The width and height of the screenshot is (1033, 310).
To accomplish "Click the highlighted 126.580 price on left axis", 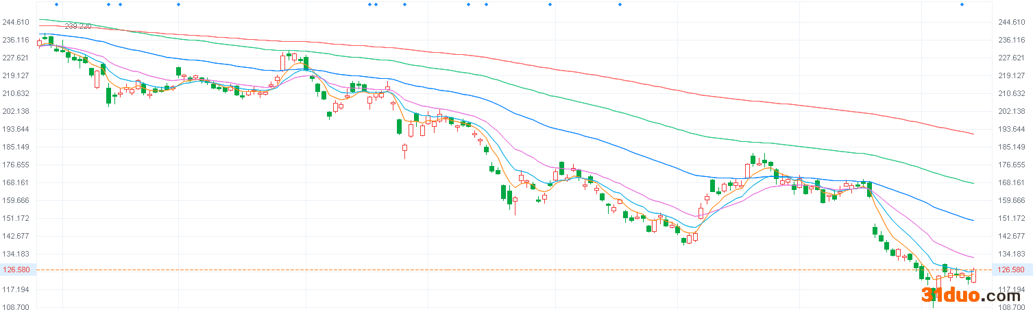I will pos(16,270).
